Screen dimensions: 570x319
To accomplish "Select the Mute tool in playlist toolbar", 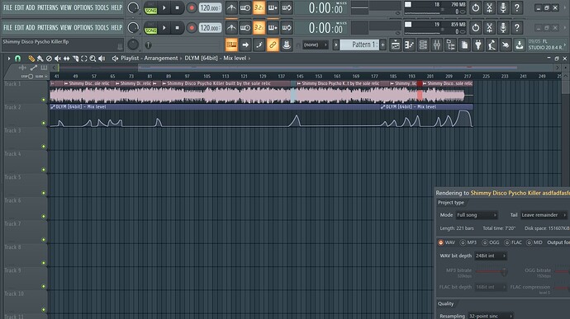I will point(58,58).
